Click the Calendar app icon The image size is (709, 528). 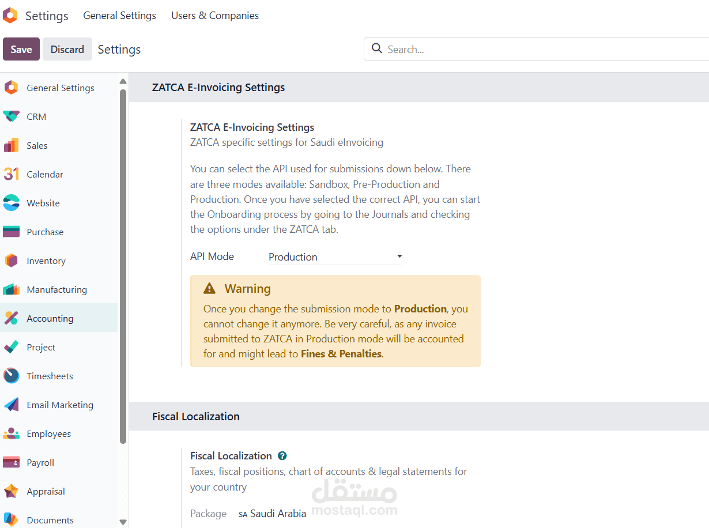(11, 174)
